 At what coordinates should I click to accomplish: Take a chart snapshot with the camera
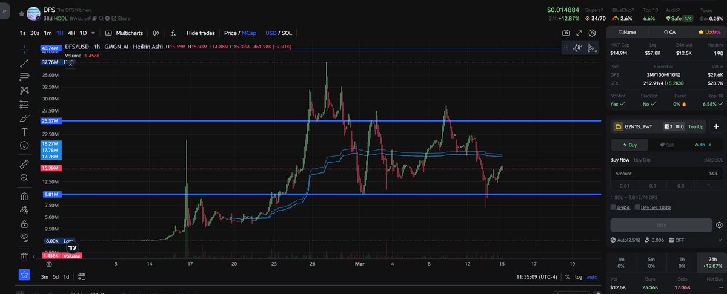[x=566, y=33]
